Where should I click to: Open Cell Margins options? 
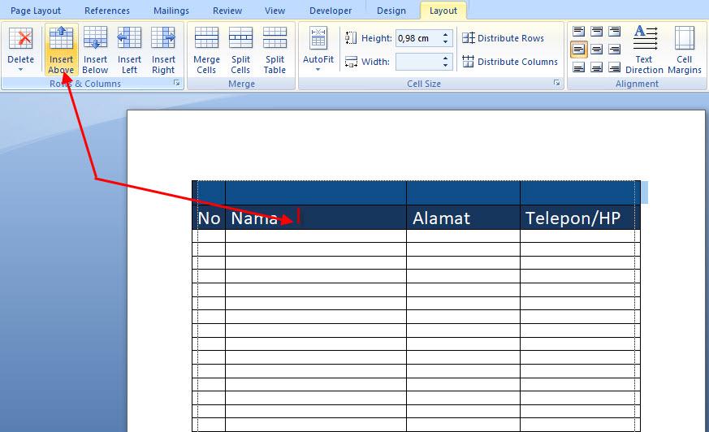click(685, 50)
